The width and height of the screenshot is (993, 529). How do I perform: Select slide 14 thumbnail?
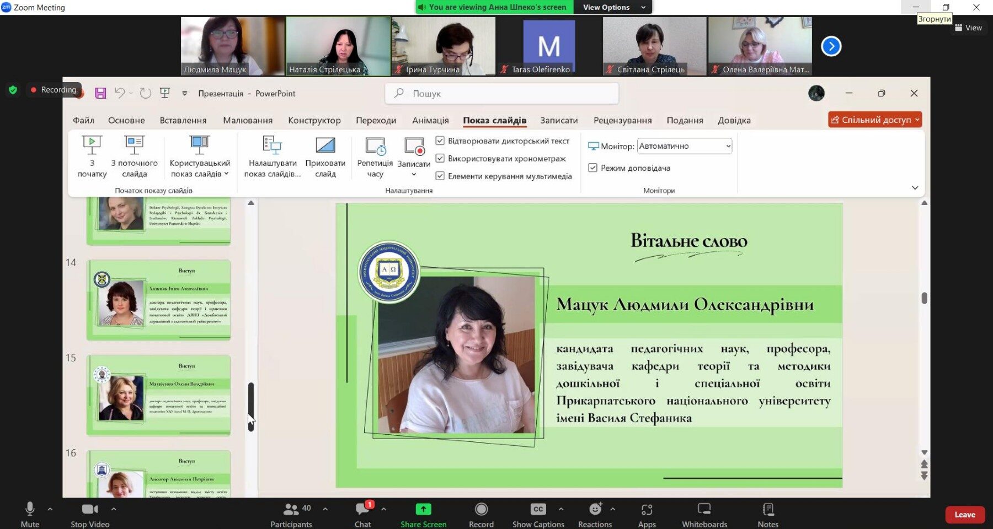coord(158,300)
